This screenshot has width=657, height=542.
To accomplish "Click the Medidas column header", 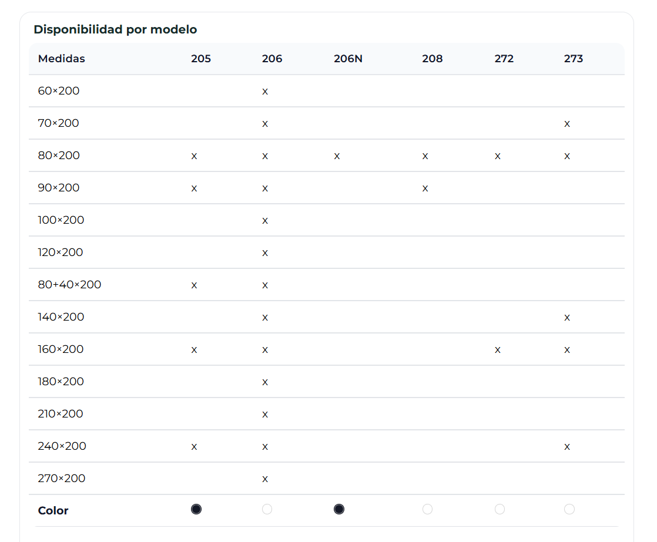I will click(x=62, y=59).
